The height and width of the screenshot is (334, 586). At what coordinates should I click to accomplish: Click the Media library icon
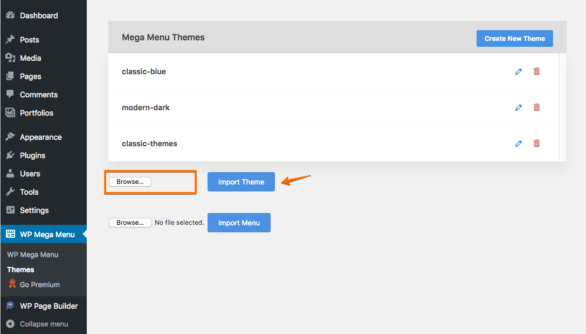(10, 58)
